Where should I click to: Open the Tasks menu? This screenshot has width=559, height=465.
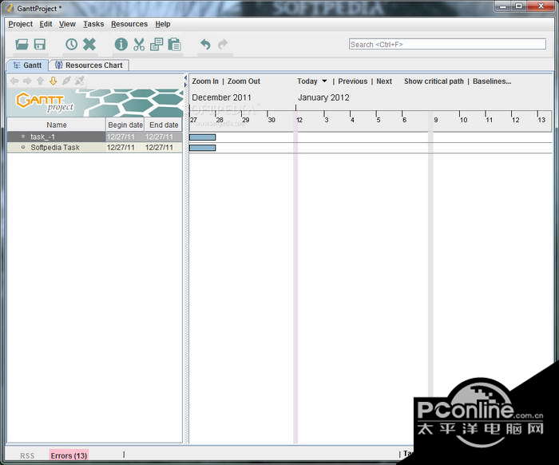tap(93, 24)
